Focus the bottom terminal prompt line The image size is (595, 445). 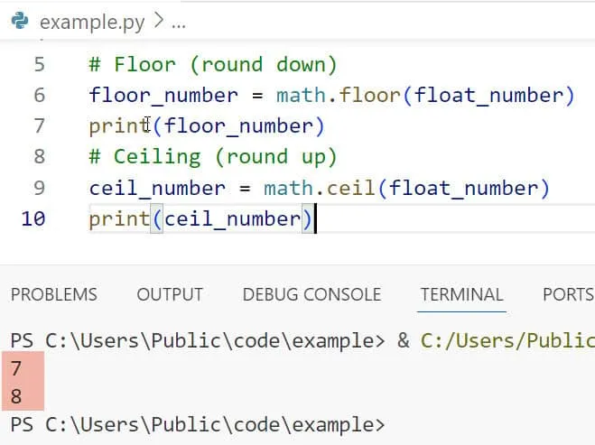(x=197, y=424)
